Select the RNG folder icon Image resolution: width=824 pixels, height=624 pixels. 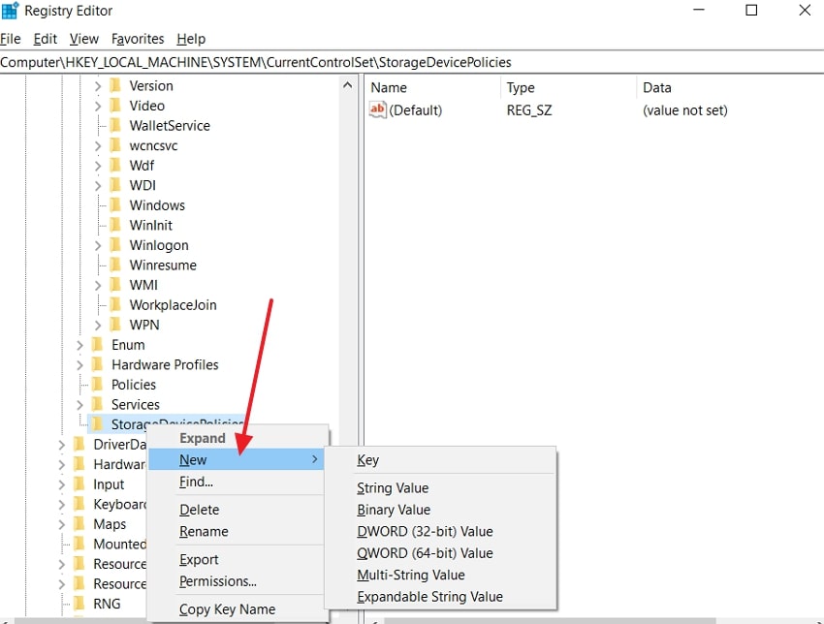point(79,604)
